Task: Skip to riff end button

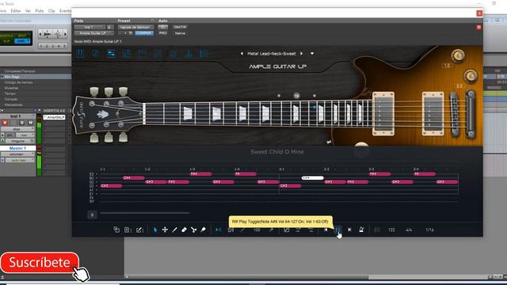Action: pyautogui.click(x=349, y=230)
